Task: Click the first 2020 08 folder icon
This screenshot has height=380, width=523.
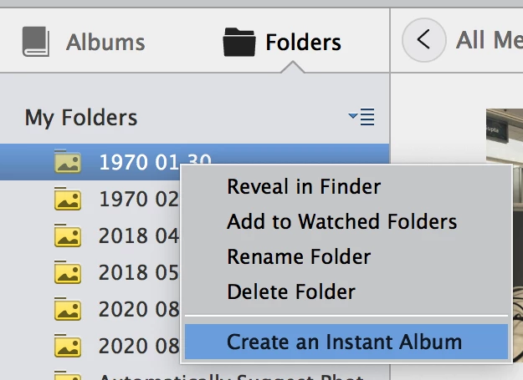Action: point(68,308)
